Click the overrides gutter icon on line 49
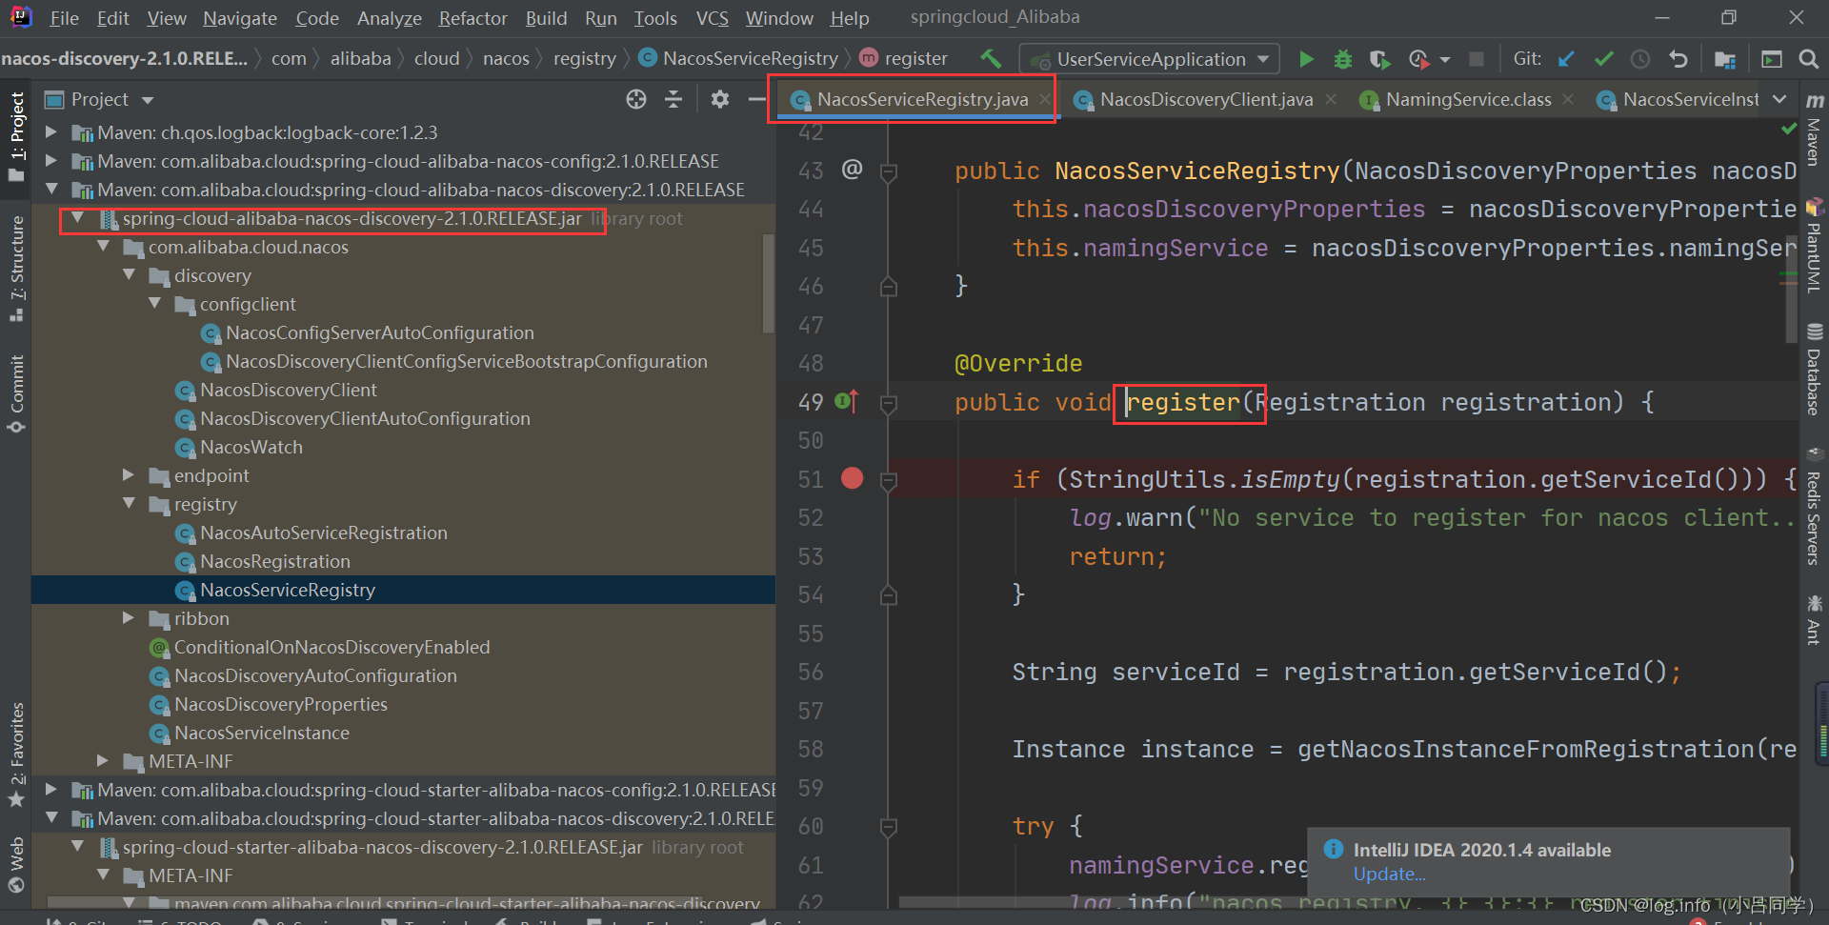The image size is (1829, 925). point(847,401)
